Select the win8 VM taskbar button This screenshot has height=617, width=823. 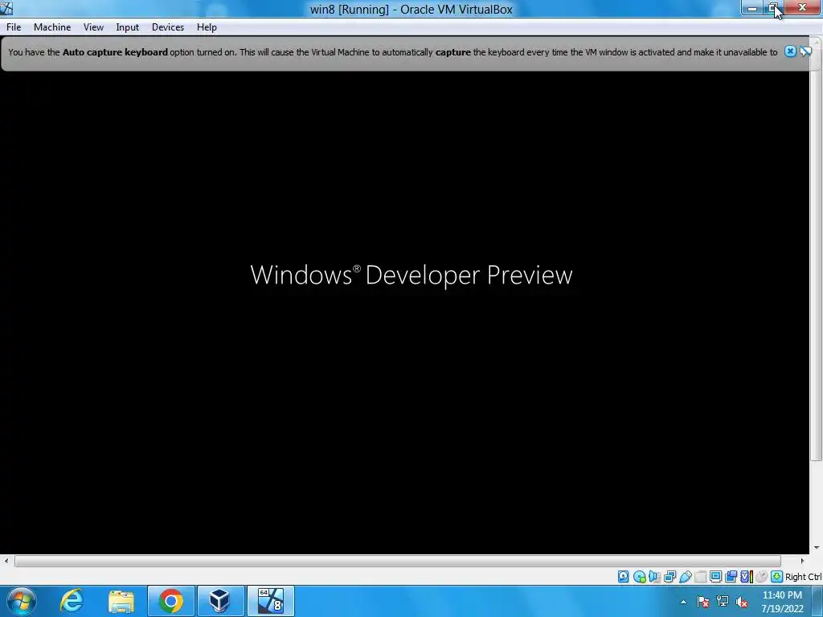click(270, 601)
